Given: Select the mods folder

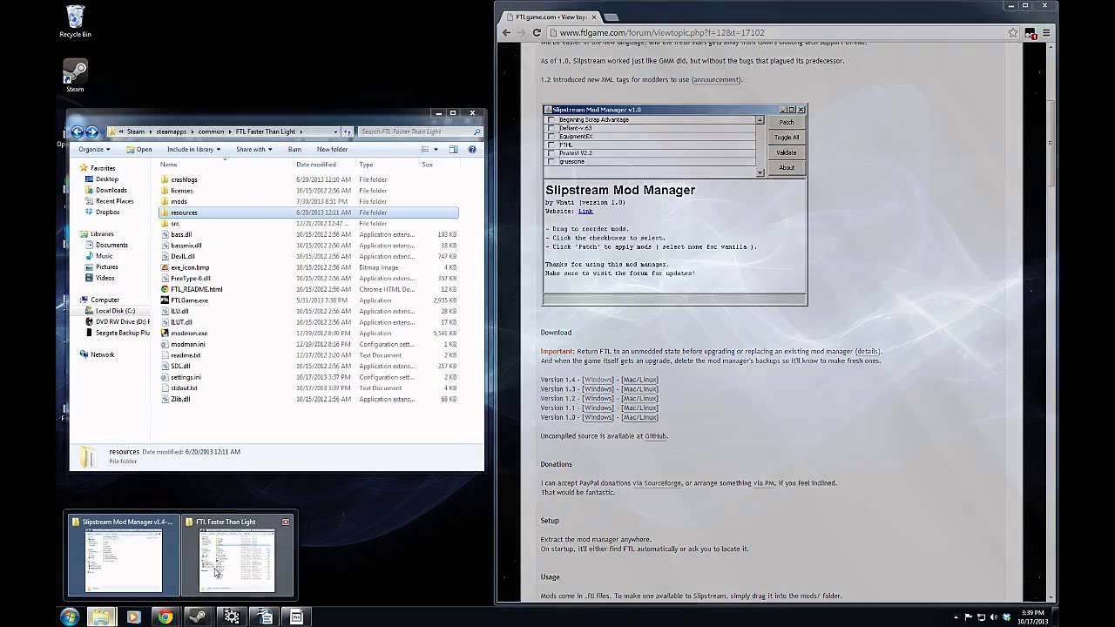Looking at the screenshot, I should [179, 201].
